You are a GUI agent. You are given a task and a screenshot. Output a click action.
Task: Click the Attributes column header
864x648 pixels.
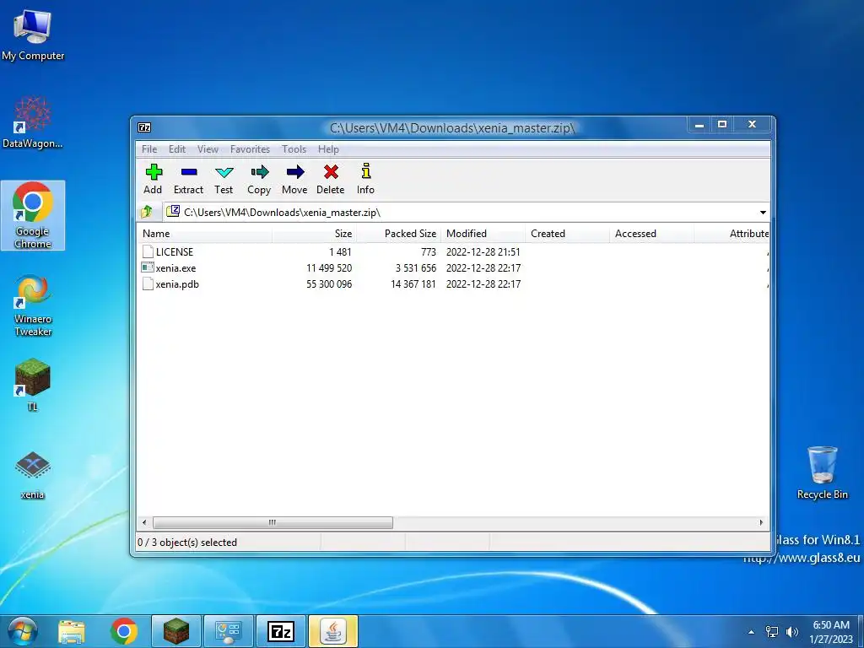pos(732,234)
